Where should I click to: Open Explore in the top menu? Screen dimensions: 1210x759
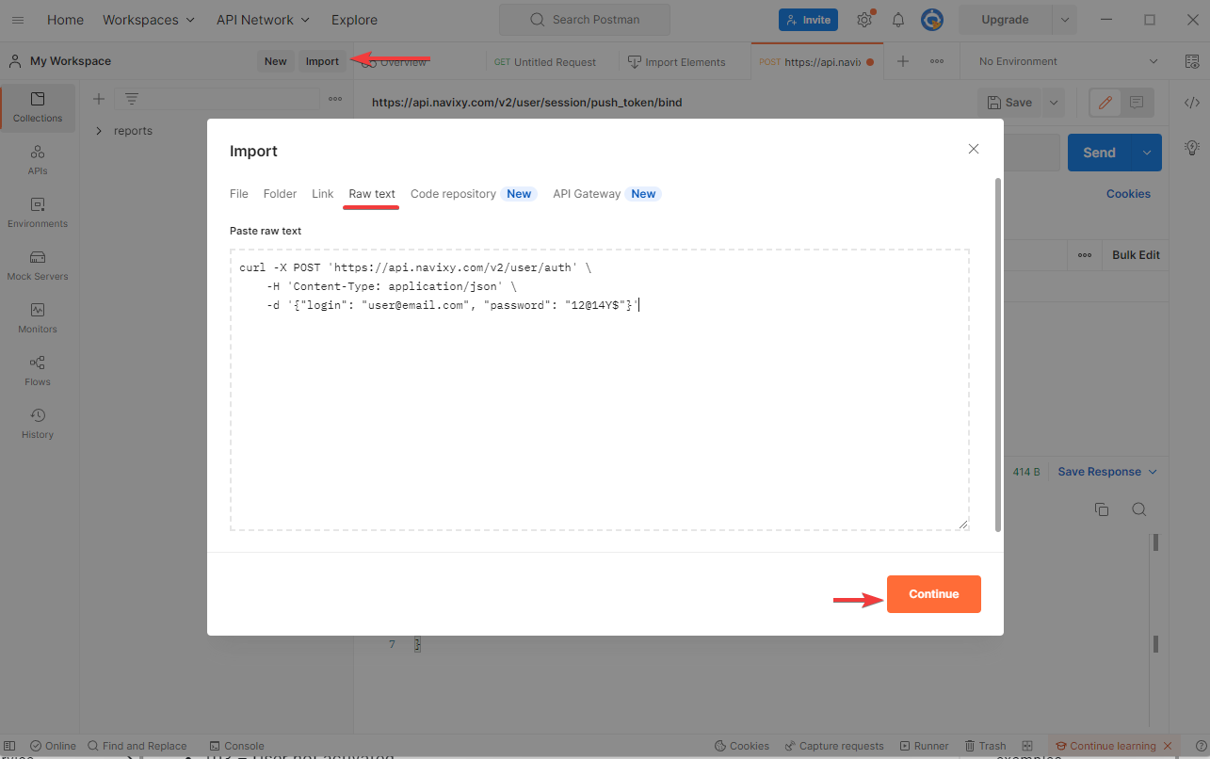354,20
